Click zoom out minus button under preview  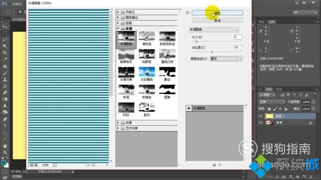coord(32,165)
